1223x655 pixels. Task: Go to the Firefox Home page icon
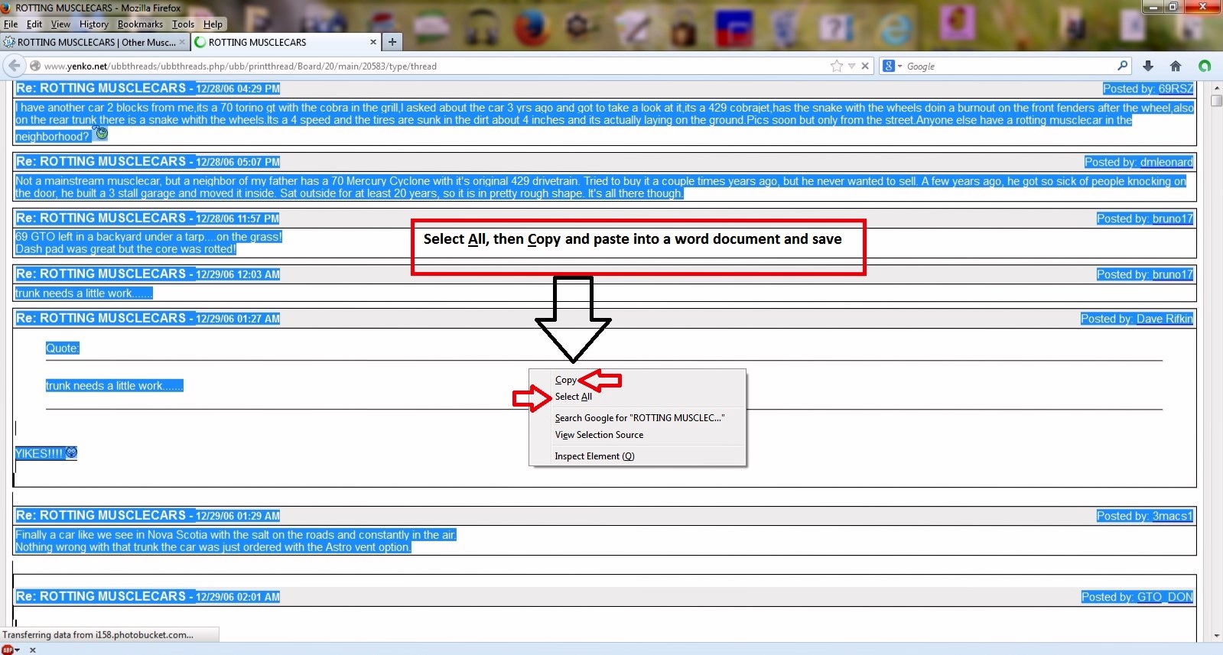click(1176, 66)
